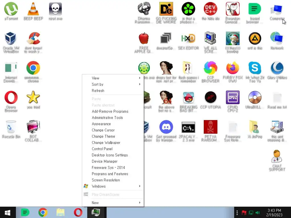The width and height of the screenshot is (291, 218).
Task: Open the Windows Start button
Action: 7,212
